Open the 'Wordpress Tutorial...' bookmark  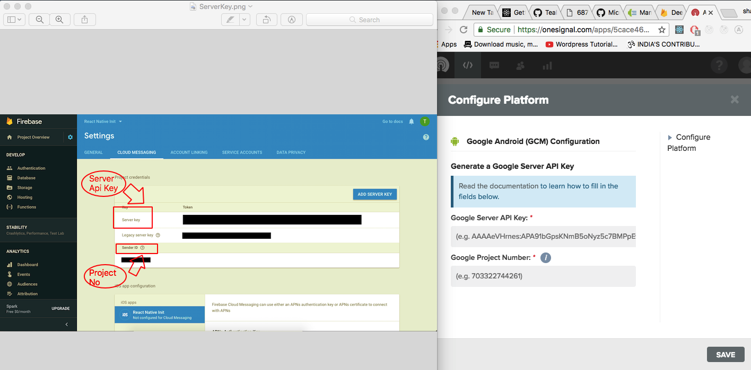[x=581, y=44]
